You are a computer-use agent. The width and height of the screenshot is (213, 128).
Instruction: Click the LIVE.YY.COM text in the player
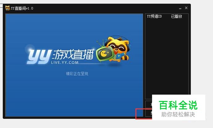pos(65,62)
